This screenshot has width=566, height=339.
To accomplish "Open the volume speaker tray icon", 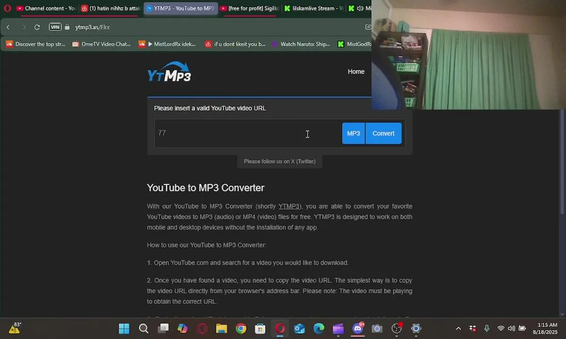I will click(511, 329).
